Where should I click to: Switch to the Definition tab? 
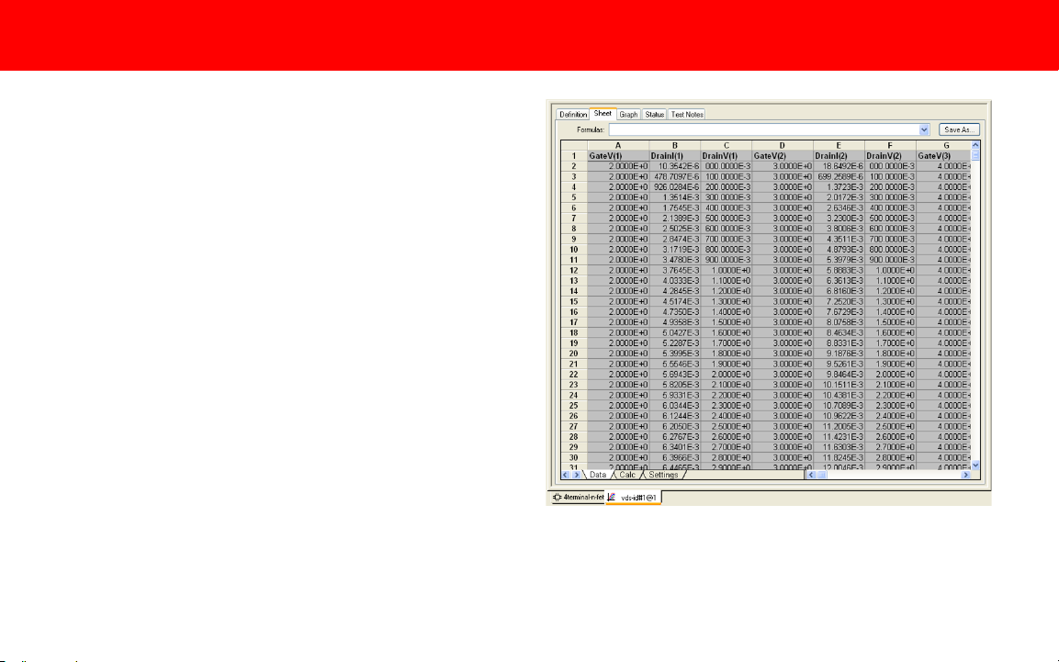pyautogui.click(x=573, y=114)
